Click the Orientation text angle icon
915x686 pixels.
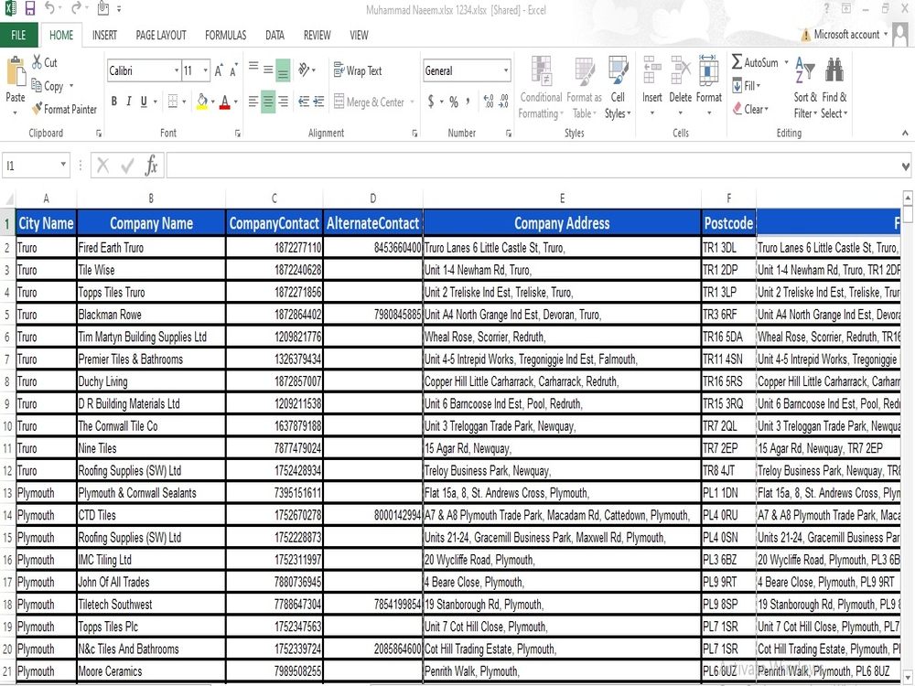coord(304,70)
